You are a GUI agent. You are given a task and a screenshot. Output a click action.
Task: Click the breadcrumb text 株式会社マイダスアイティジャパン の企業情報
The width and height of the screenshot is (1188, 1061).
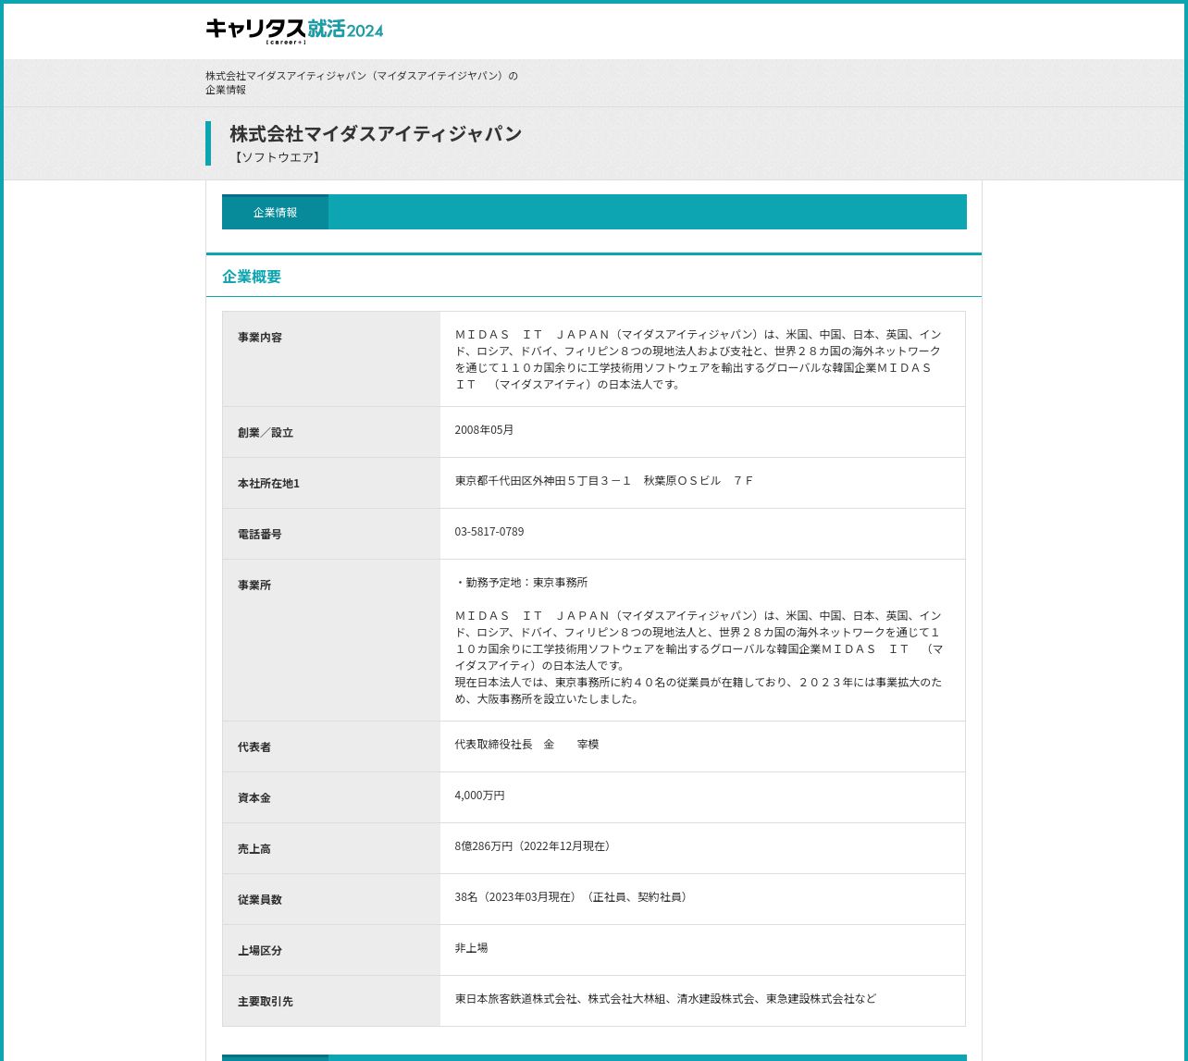point(362,82)
